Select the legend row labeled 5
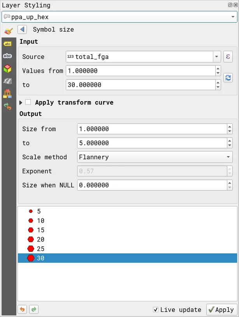Viewport: 239px width, 317px height. (x=127, y=211)
